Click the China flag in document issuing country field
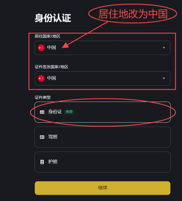Screen dimensions: 182x201 tap(41, 78)
